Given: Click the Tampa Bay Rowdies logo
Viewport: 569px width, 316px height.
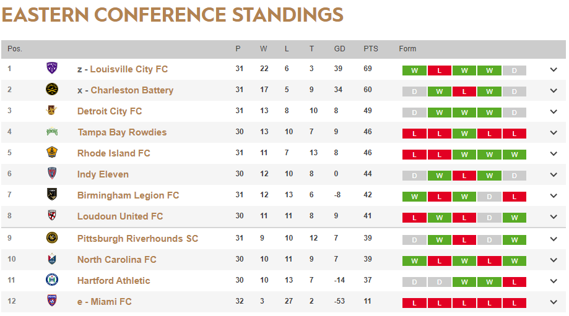Looking at the screenshot, I should [52, 132].
